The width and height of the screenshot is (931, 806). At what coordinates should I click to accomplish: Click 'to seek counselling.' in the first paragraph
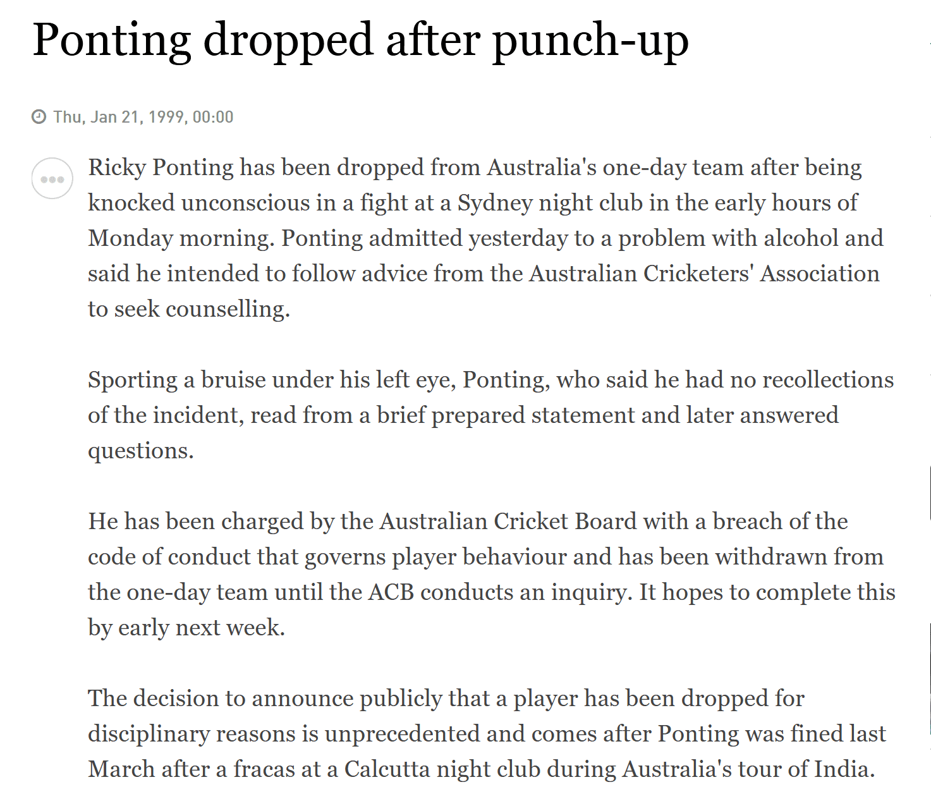point(189,310)
